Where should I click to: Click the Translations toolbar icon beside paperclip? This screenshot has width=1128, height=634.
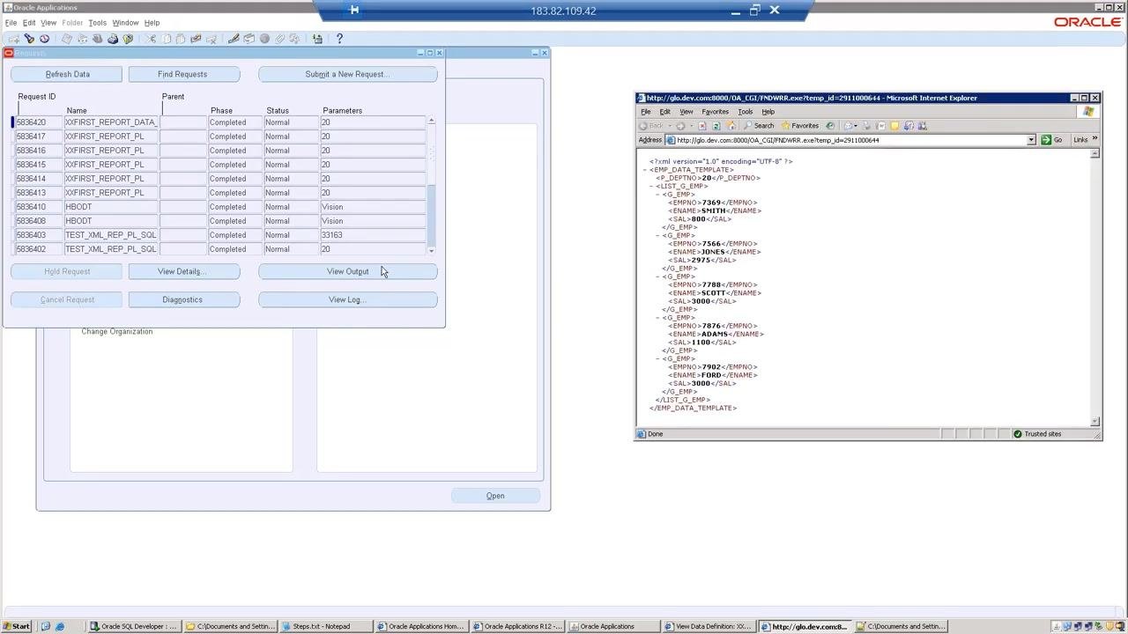pyautogui.click(x=264, y=39)
